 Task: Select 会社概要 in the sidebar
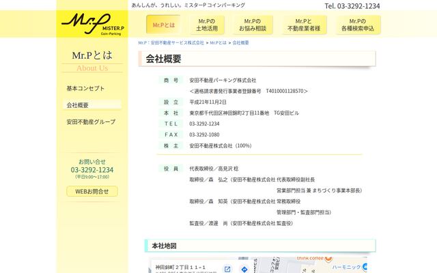coord(92,105)
